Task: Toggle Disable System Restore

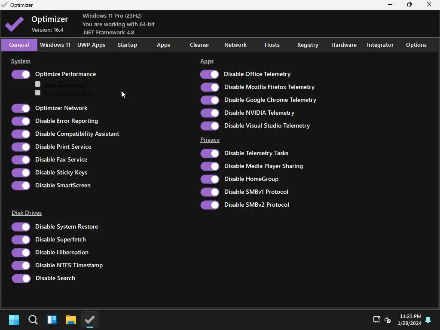Action: pyautogui.click(x=21, y=227)
